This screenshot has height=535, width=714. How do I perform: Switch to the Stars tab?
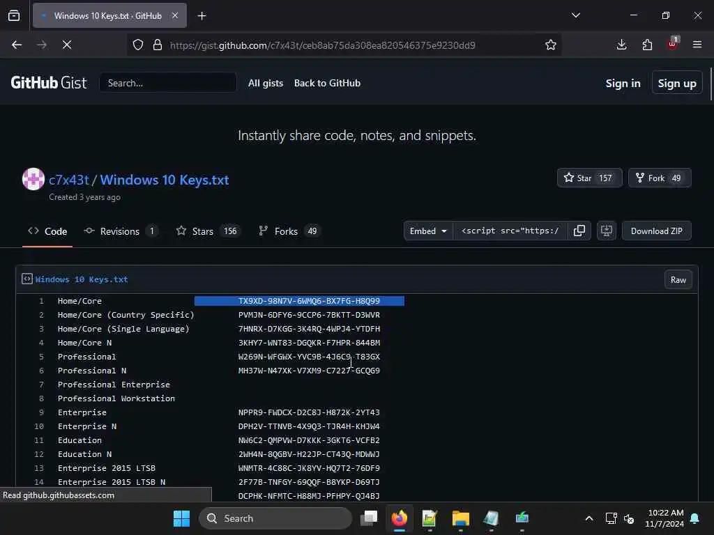[208, 231]
